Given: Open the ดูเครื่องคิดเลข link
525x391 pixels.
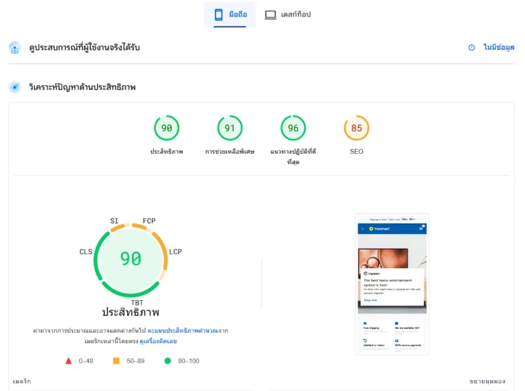Looking at the screenshot, I should tap(158, 342).
